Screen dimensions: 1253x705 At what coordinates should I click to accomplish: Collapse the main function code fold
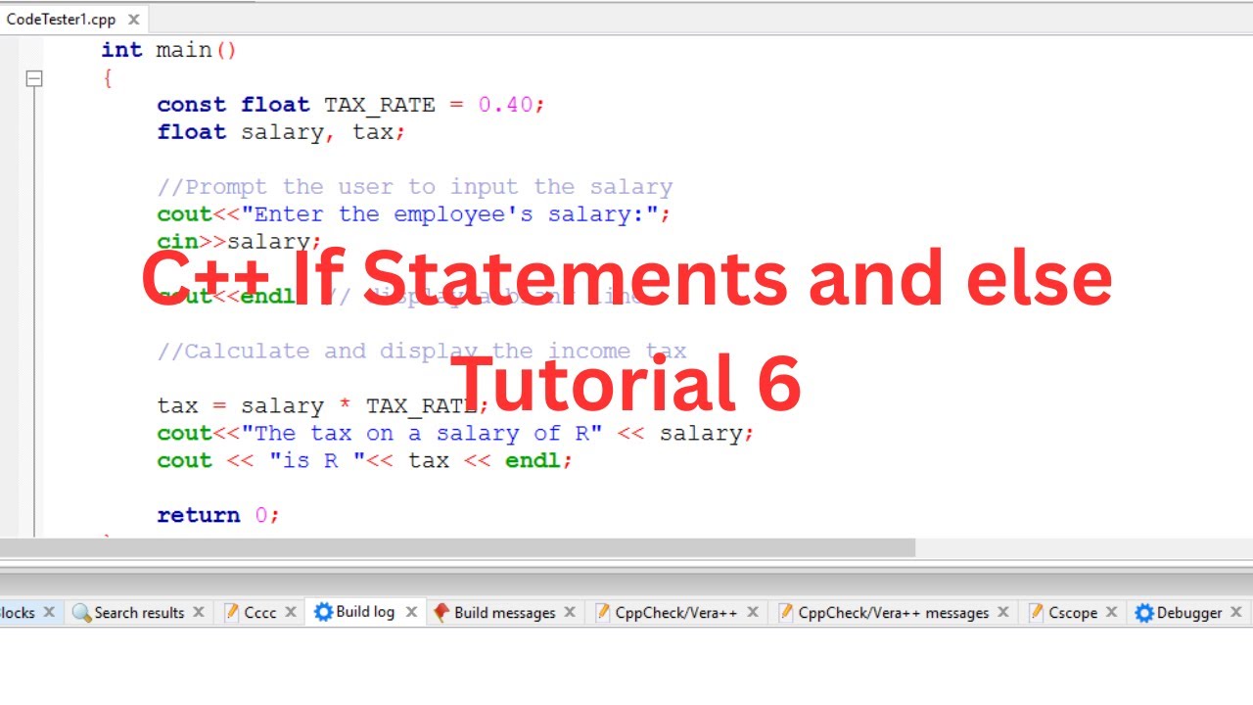point(34,78)
